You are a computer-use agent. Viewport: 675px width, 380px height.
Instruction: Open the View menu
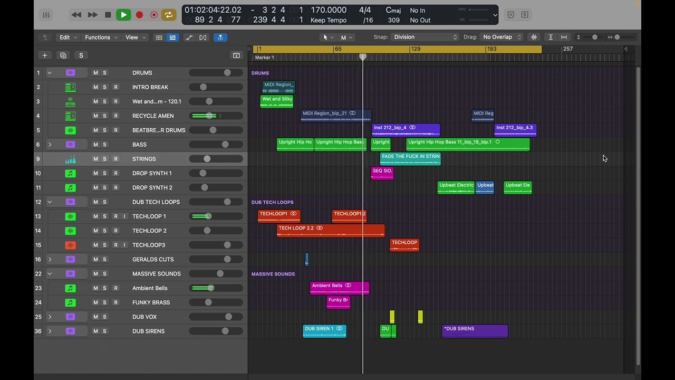136,37
